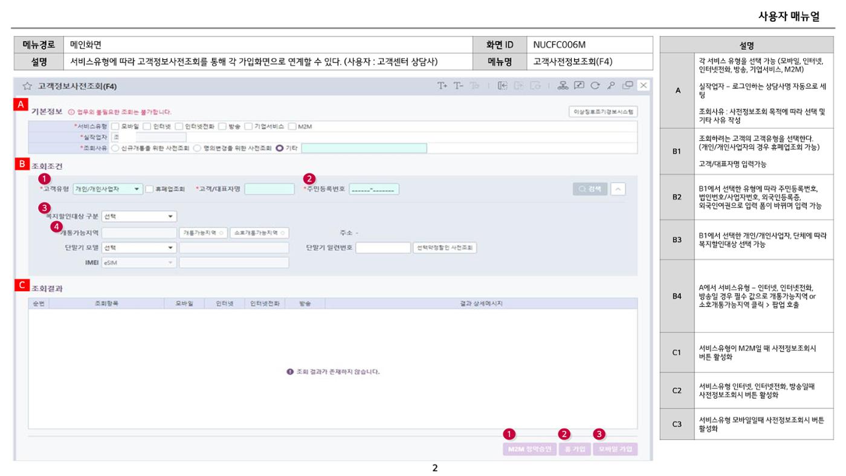Click the collapse-left panel icon in toolbar
846x476 pixels.
point(502,86)
